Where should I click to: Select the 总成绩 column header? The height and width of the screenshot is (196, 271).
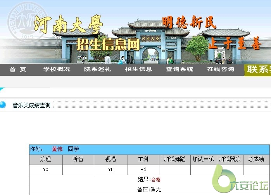256,159
